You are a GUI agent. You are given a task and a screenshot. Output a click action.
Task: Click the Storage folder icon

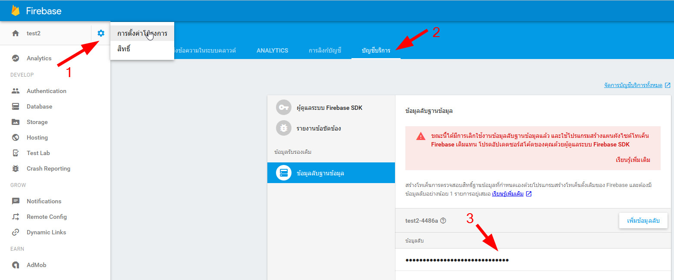click(x=16, y=122)
